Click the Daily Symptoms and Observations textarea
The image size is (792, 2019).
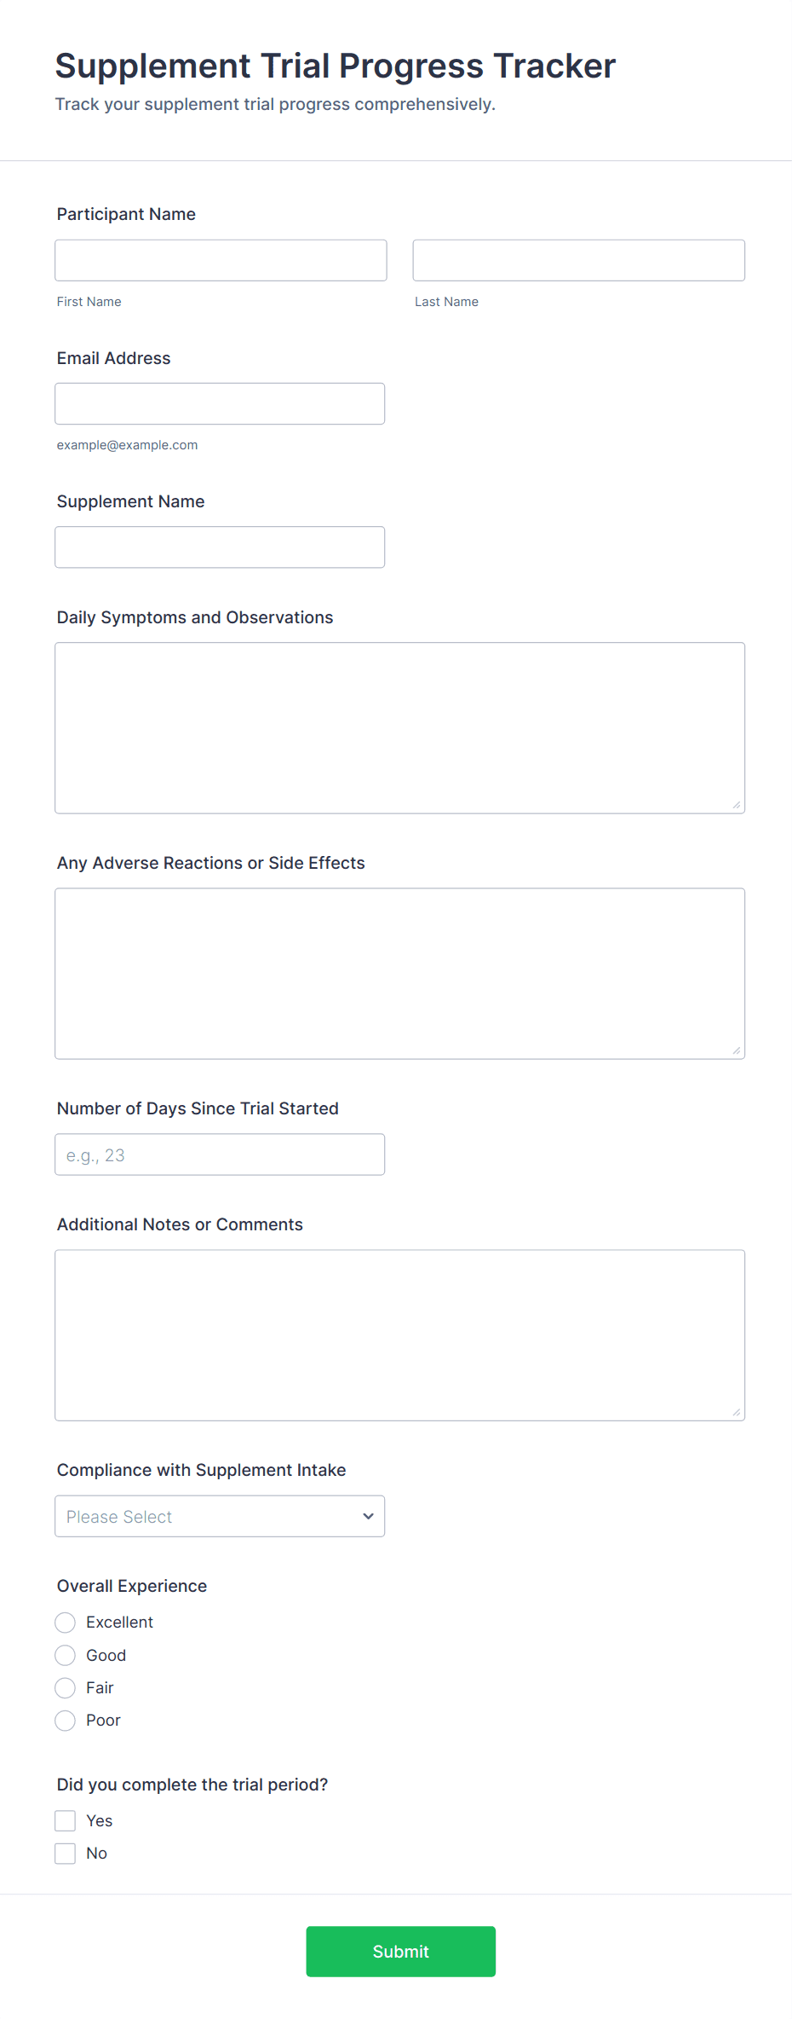(x=400, y=727)
